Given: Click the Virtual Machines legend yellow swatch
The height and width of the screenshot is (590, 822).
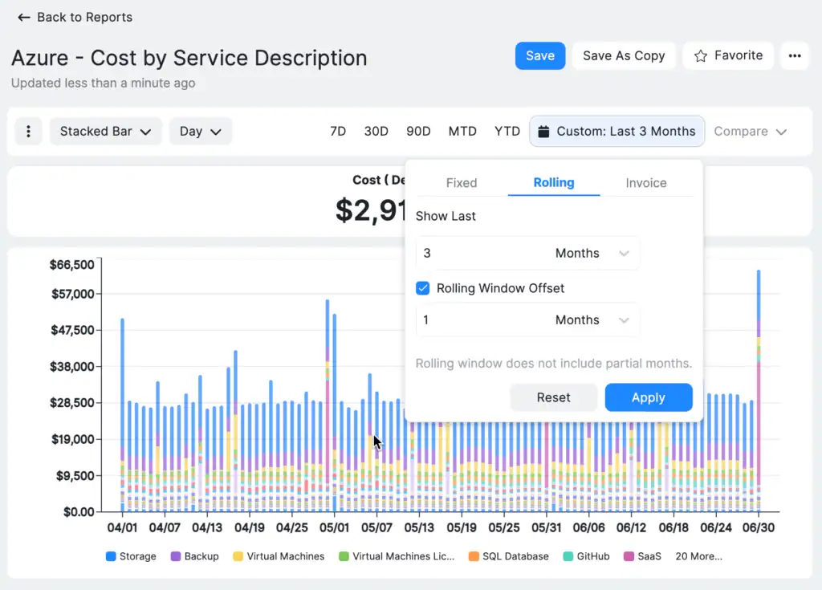Looking at the screenshot, I should pyautogui.click(x=238, y=556).
